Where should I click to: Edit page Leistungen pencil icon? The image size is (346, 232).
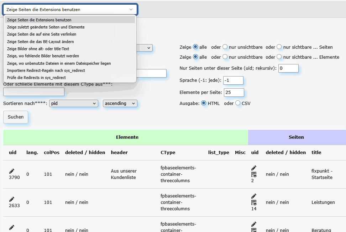click(x=254, y=196)
